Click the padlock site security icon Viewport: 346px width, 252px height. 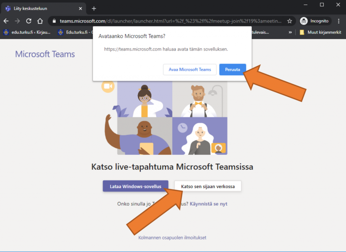point(54,21)
